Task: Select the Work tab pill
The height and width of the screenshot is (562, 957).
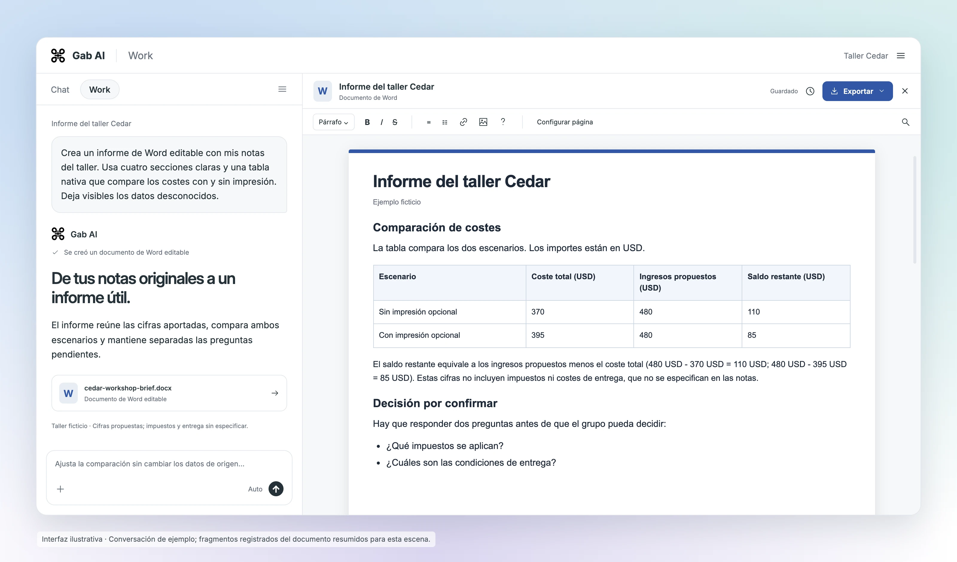Action: click(100, 90)
